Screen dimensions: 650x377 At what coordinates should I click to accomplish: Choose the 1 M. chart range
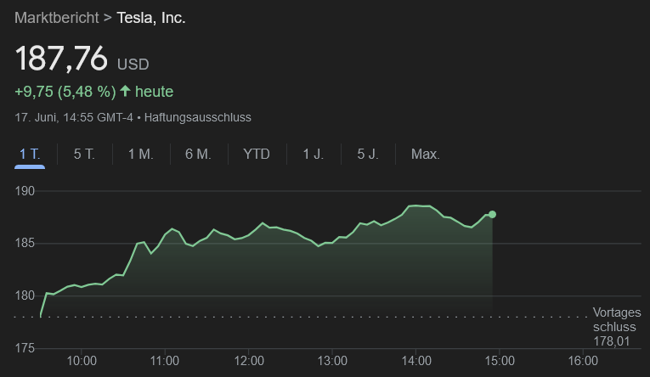140,155
